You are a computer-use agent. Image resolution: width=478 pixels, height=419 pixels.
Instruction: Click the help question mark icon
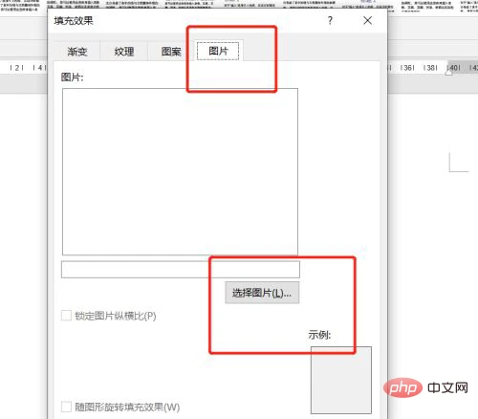coord(330,21)
